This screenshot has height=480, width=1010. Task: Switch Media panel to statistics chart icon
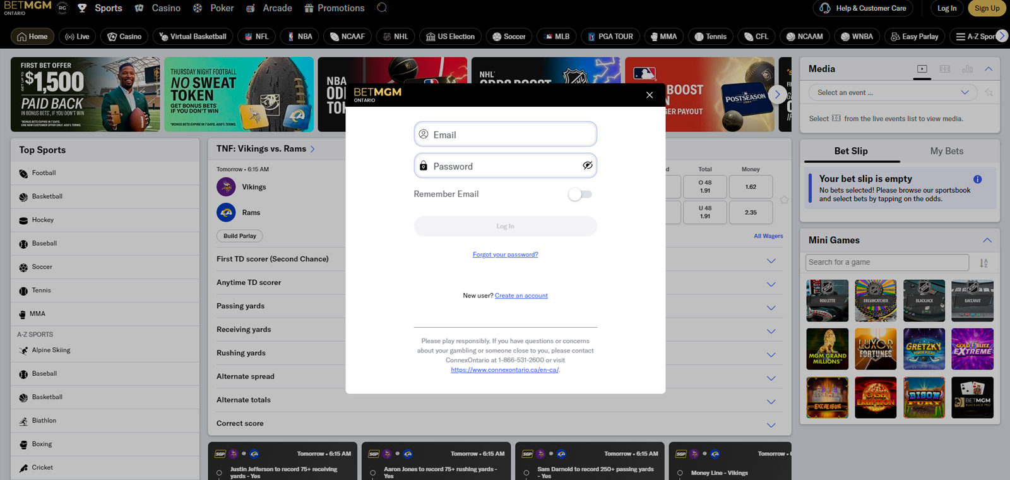click(x=967, y=69)
